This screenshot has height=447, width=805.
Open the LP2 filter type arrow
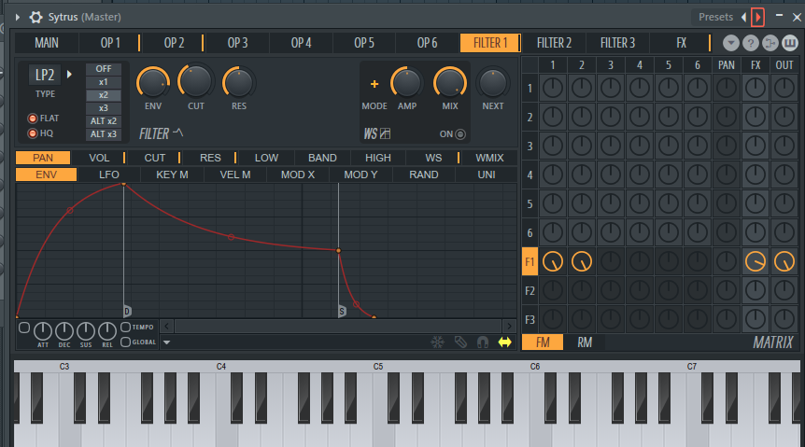coord(69,75)
